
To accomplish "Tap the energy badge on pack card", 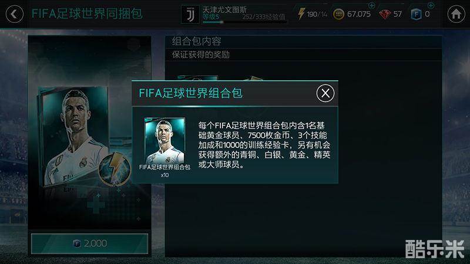I will pos(115,169).
